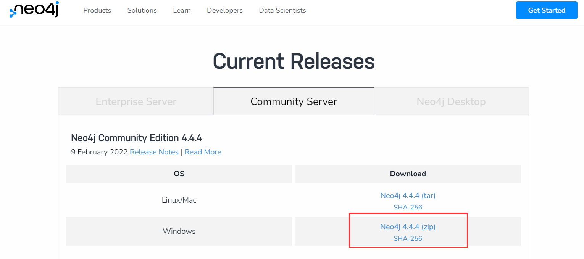The image size is (584, 259).
Task: Click the Linux/Mac table cell
Action: click(179, 200)
